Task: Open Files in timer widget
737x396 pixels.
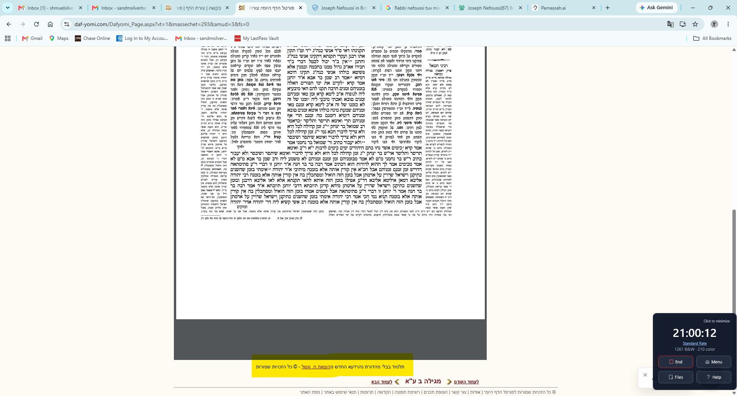Action: (676, 377)
